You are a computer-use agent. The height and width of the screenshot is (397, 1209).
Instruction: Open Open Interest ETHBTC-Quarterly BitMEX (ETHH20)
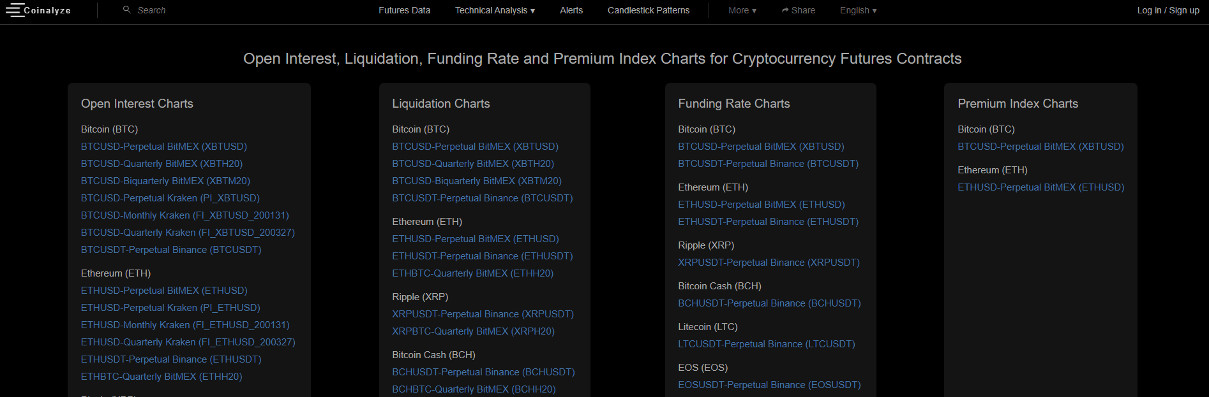(161, 377)
